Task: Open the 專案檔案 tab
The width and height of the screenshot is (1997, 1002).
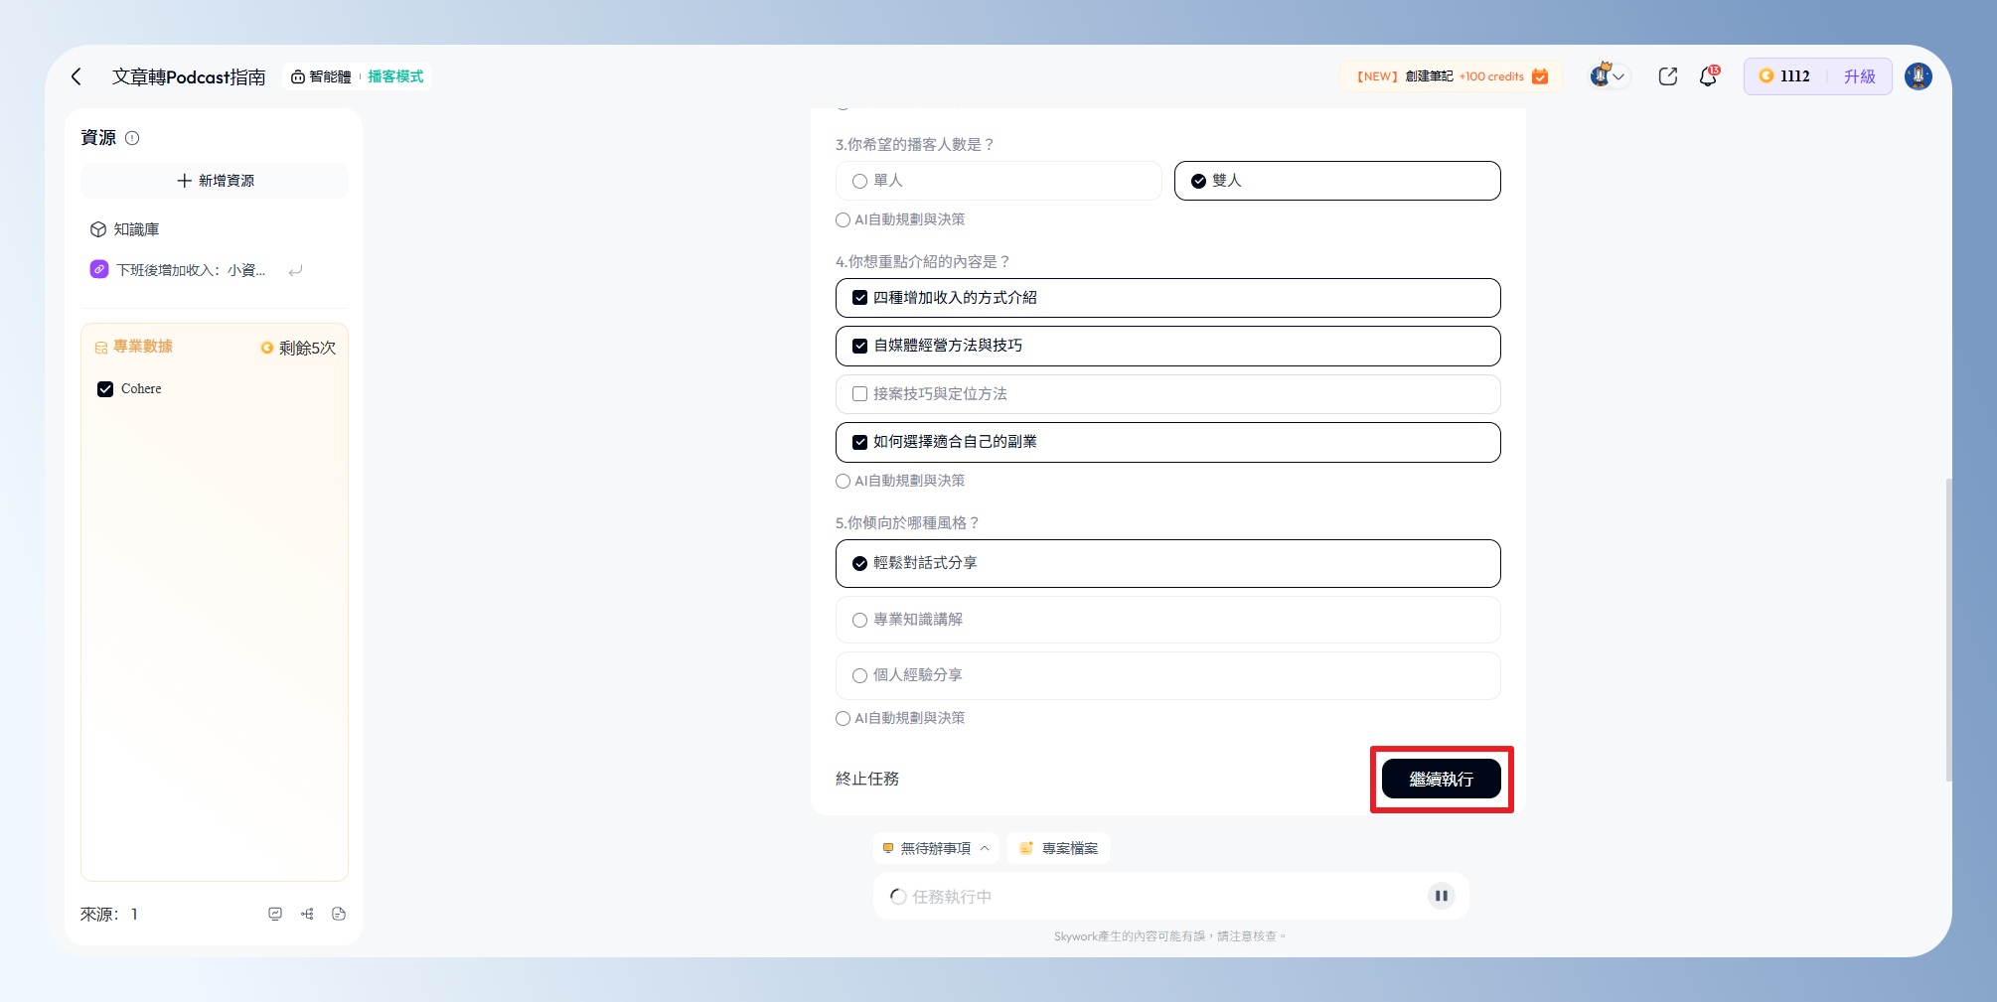Action: coord(1058,848)
